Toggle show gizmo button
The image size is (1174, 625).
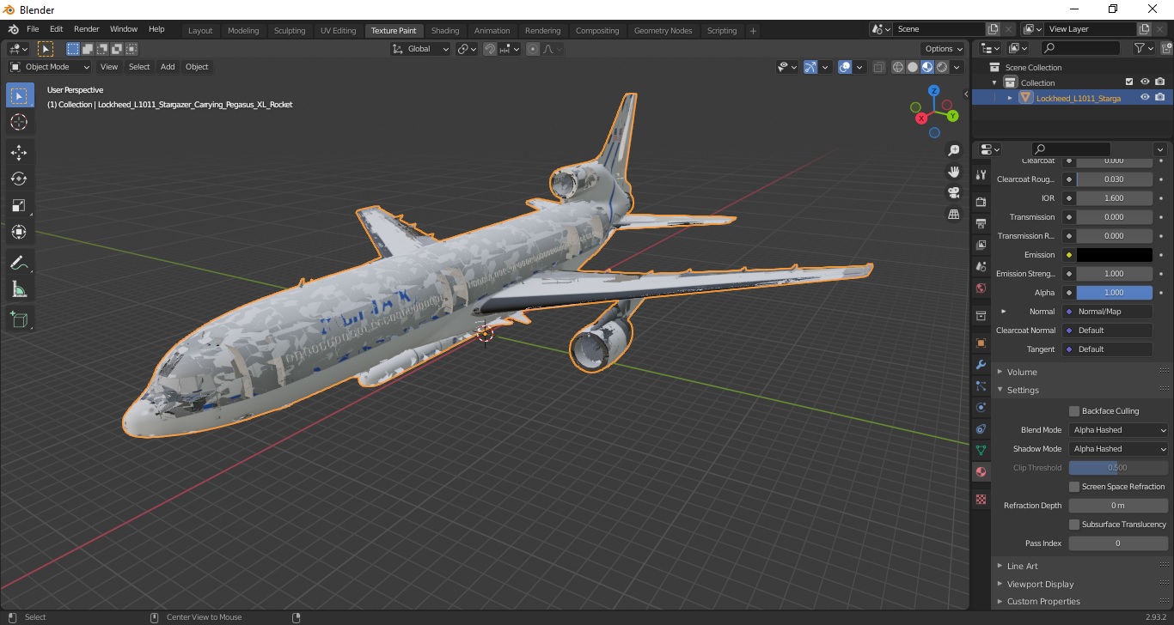(810, 67)
